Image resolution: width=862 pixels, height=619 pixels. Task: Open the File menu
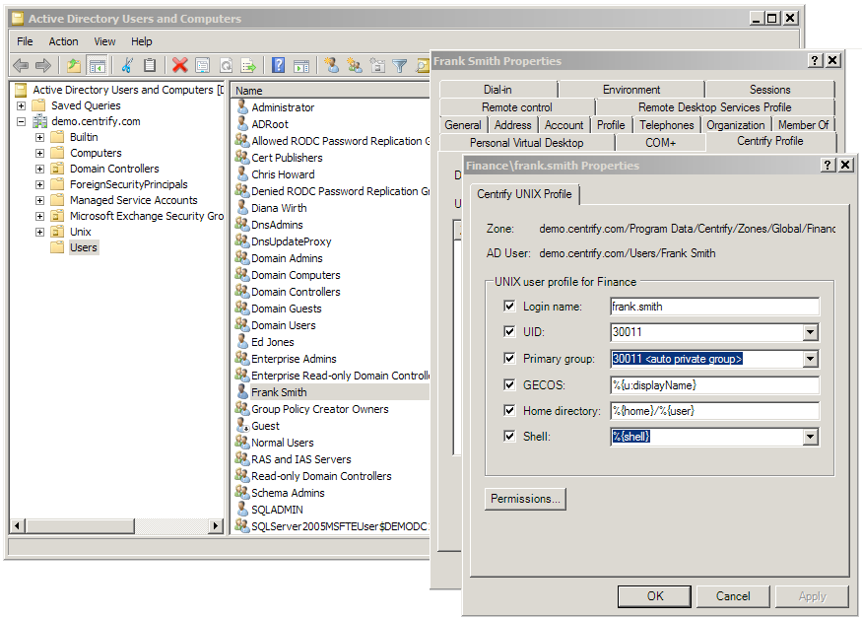25,41
